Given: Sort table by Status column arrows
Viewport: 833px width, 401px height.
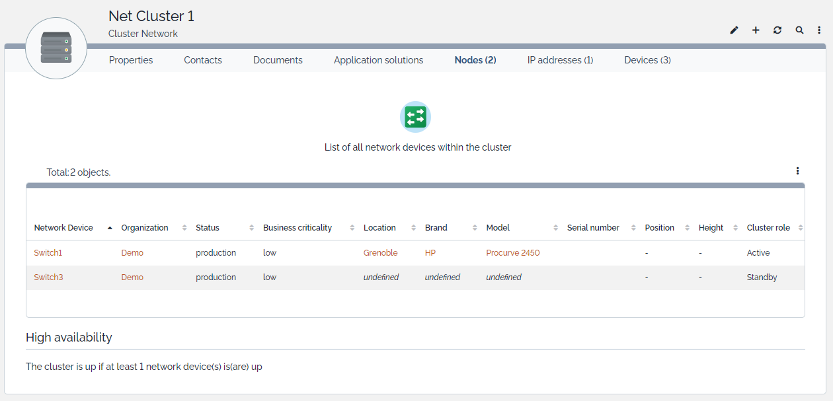Looking at the screenshot, I should point(251,228).
